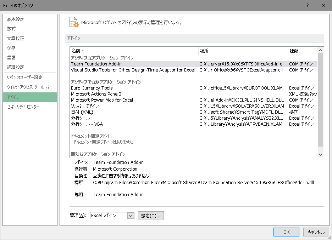Select Microsoft Power Map for Excel row
This screenshot has width=332, height=240.
(x=194, y=100)
